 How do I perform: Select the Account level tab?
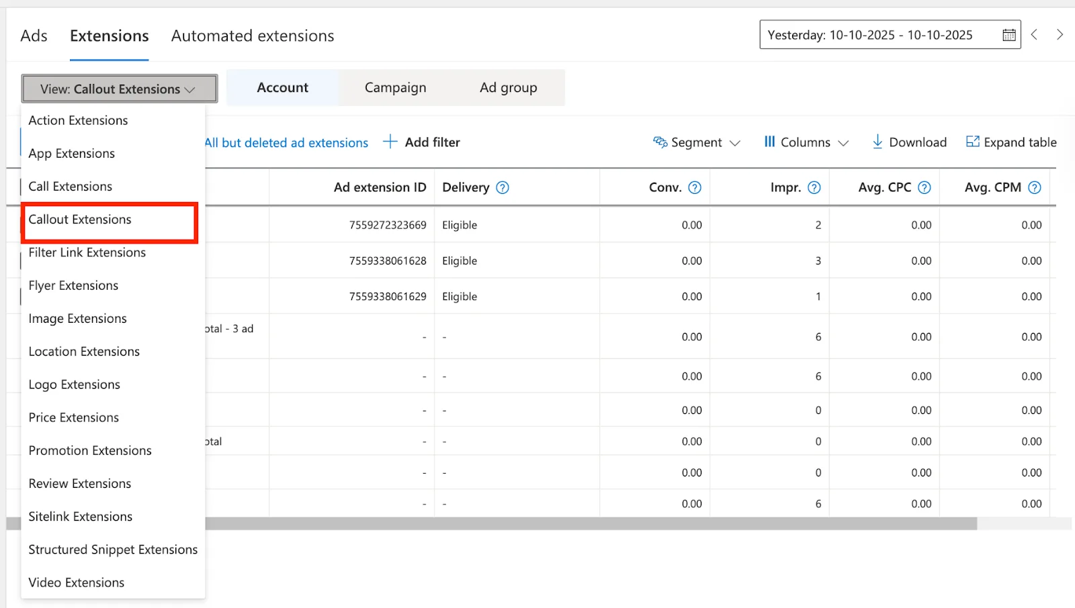click(x=283, y=87)
